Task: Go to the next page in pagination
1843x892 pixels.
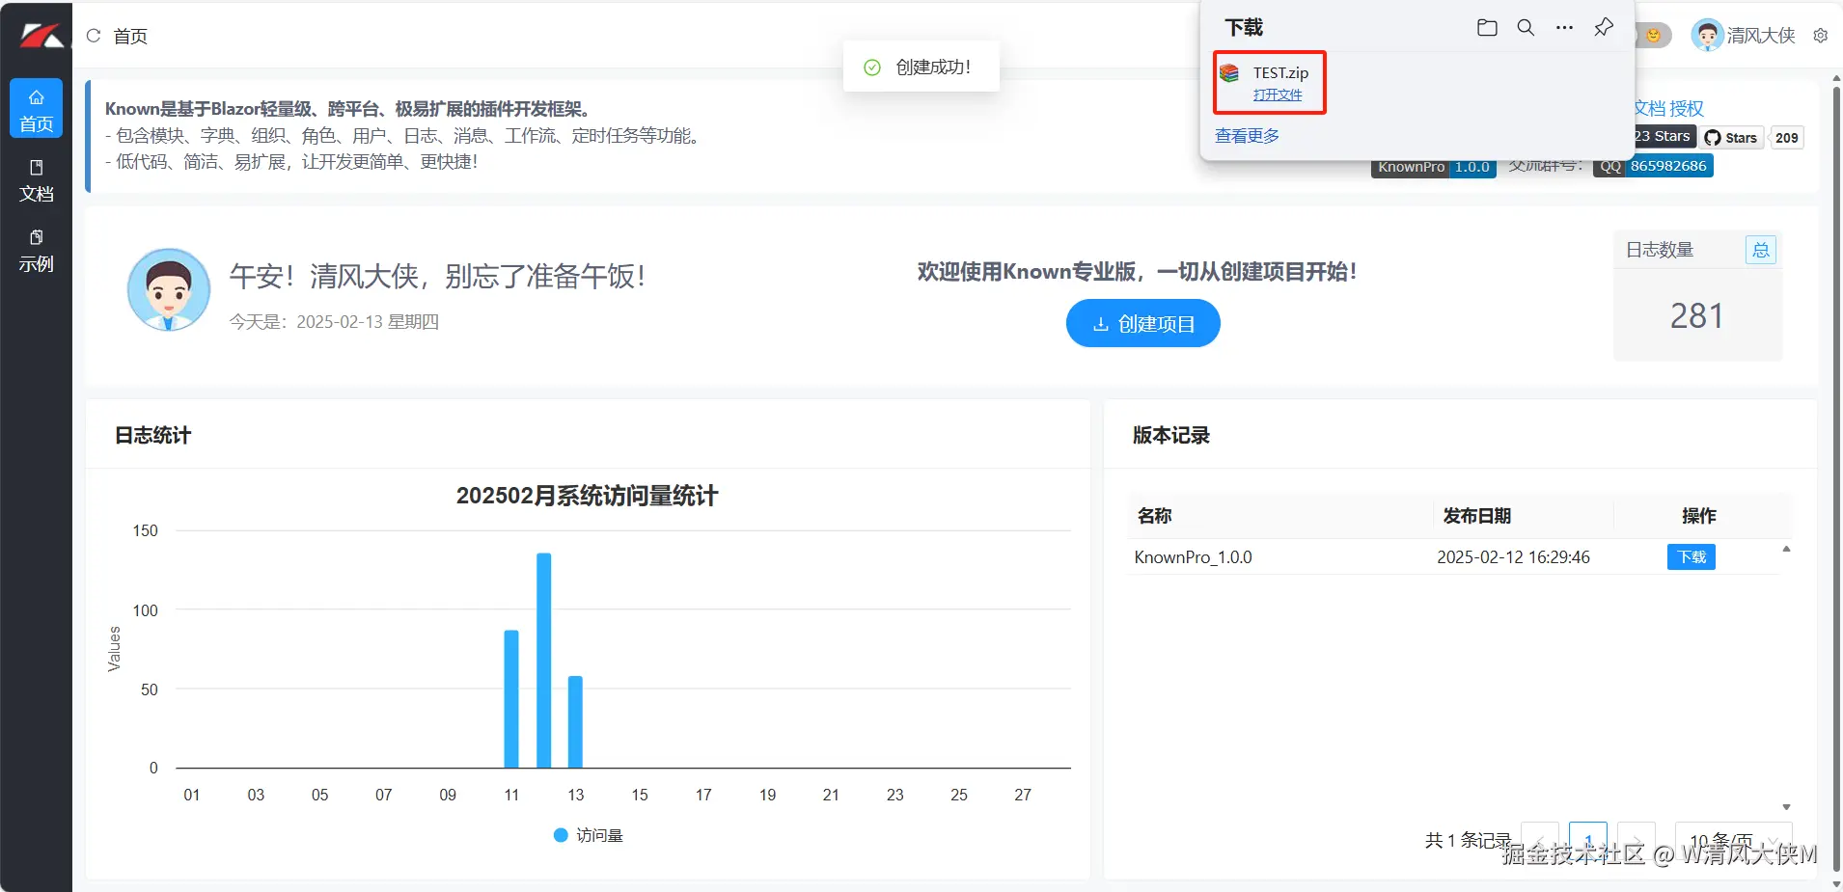Action: pos(1637,840)
